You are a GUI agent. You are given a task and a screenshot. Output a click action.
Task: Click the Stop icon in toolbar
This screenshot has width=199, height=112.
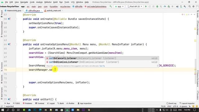pyautogui.click(x=172, y=6)
